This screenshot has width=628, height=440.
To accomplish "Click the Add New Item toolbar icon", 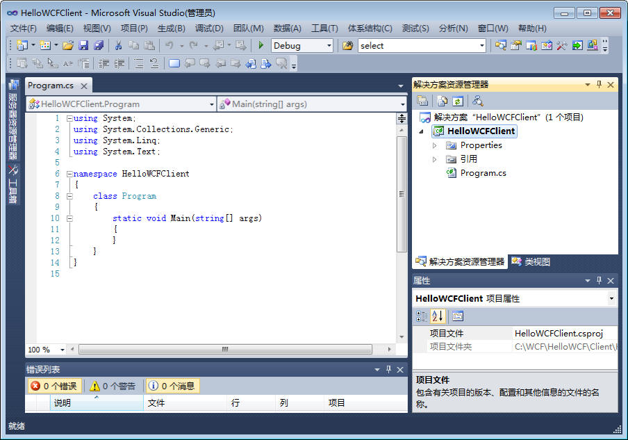I will click(x=45, y=45).
